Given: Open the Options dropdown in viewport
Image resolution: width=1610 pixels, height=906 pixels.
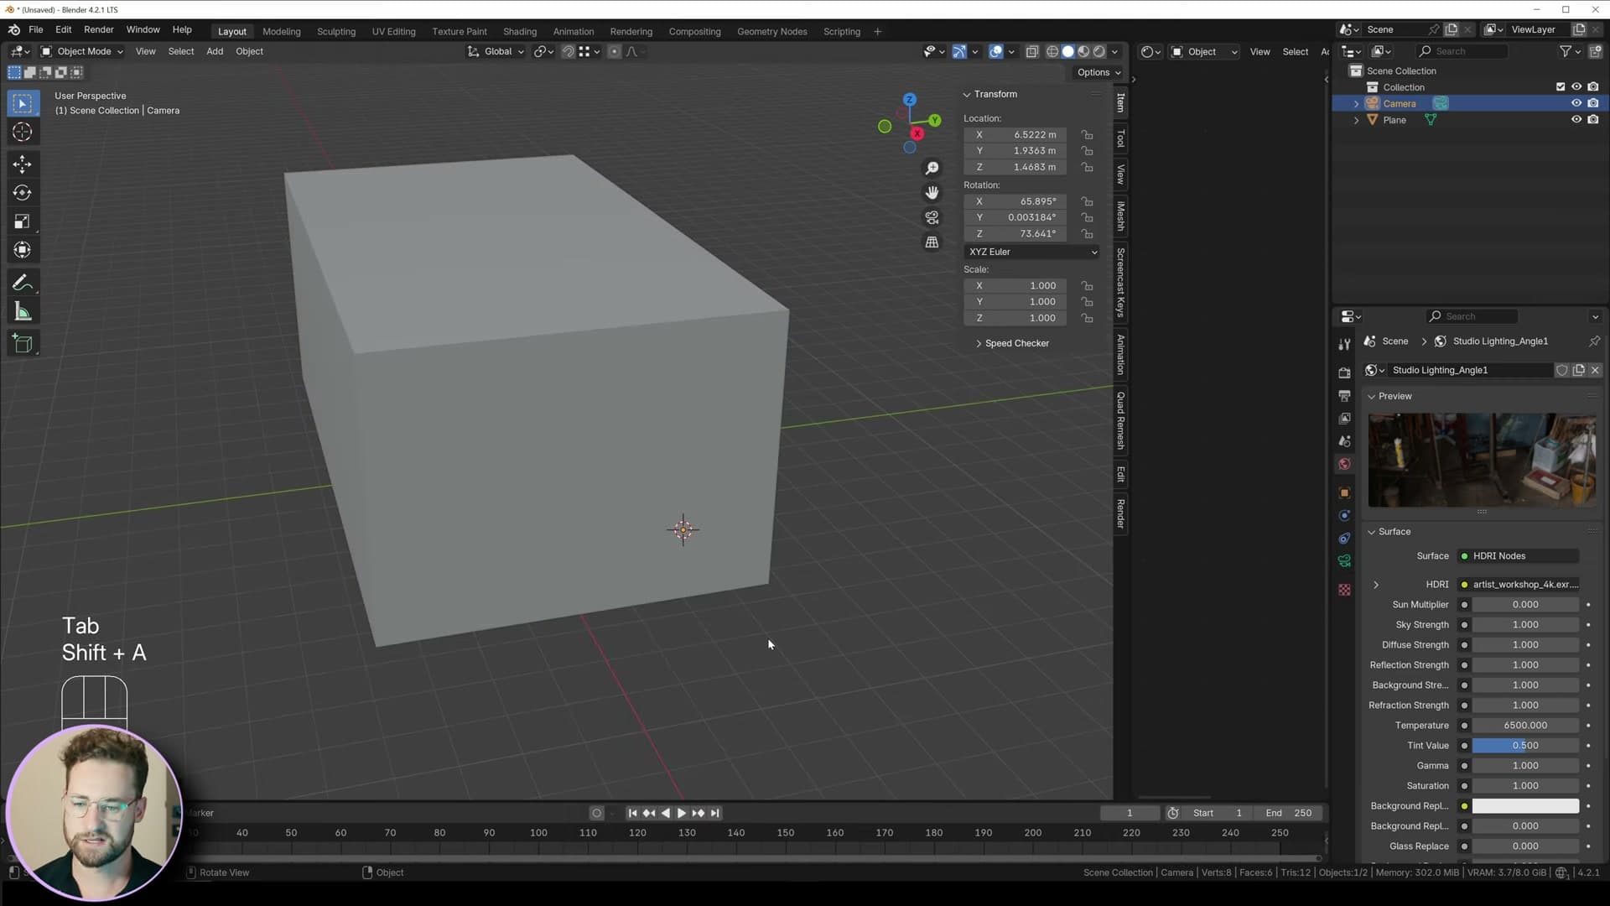Looking at the screenshot, I should pos(1098,73).
